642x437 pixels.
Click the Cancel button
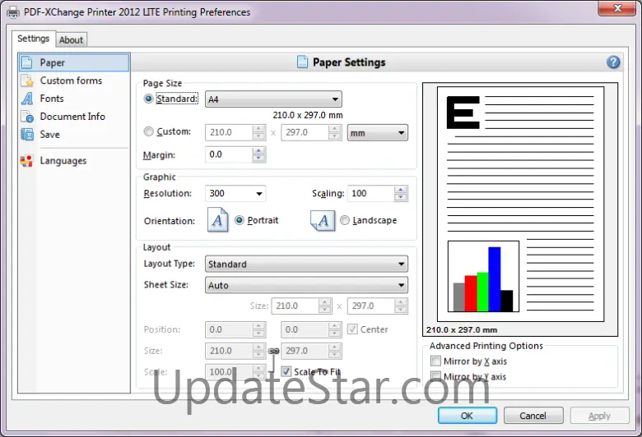pos(533,416)
